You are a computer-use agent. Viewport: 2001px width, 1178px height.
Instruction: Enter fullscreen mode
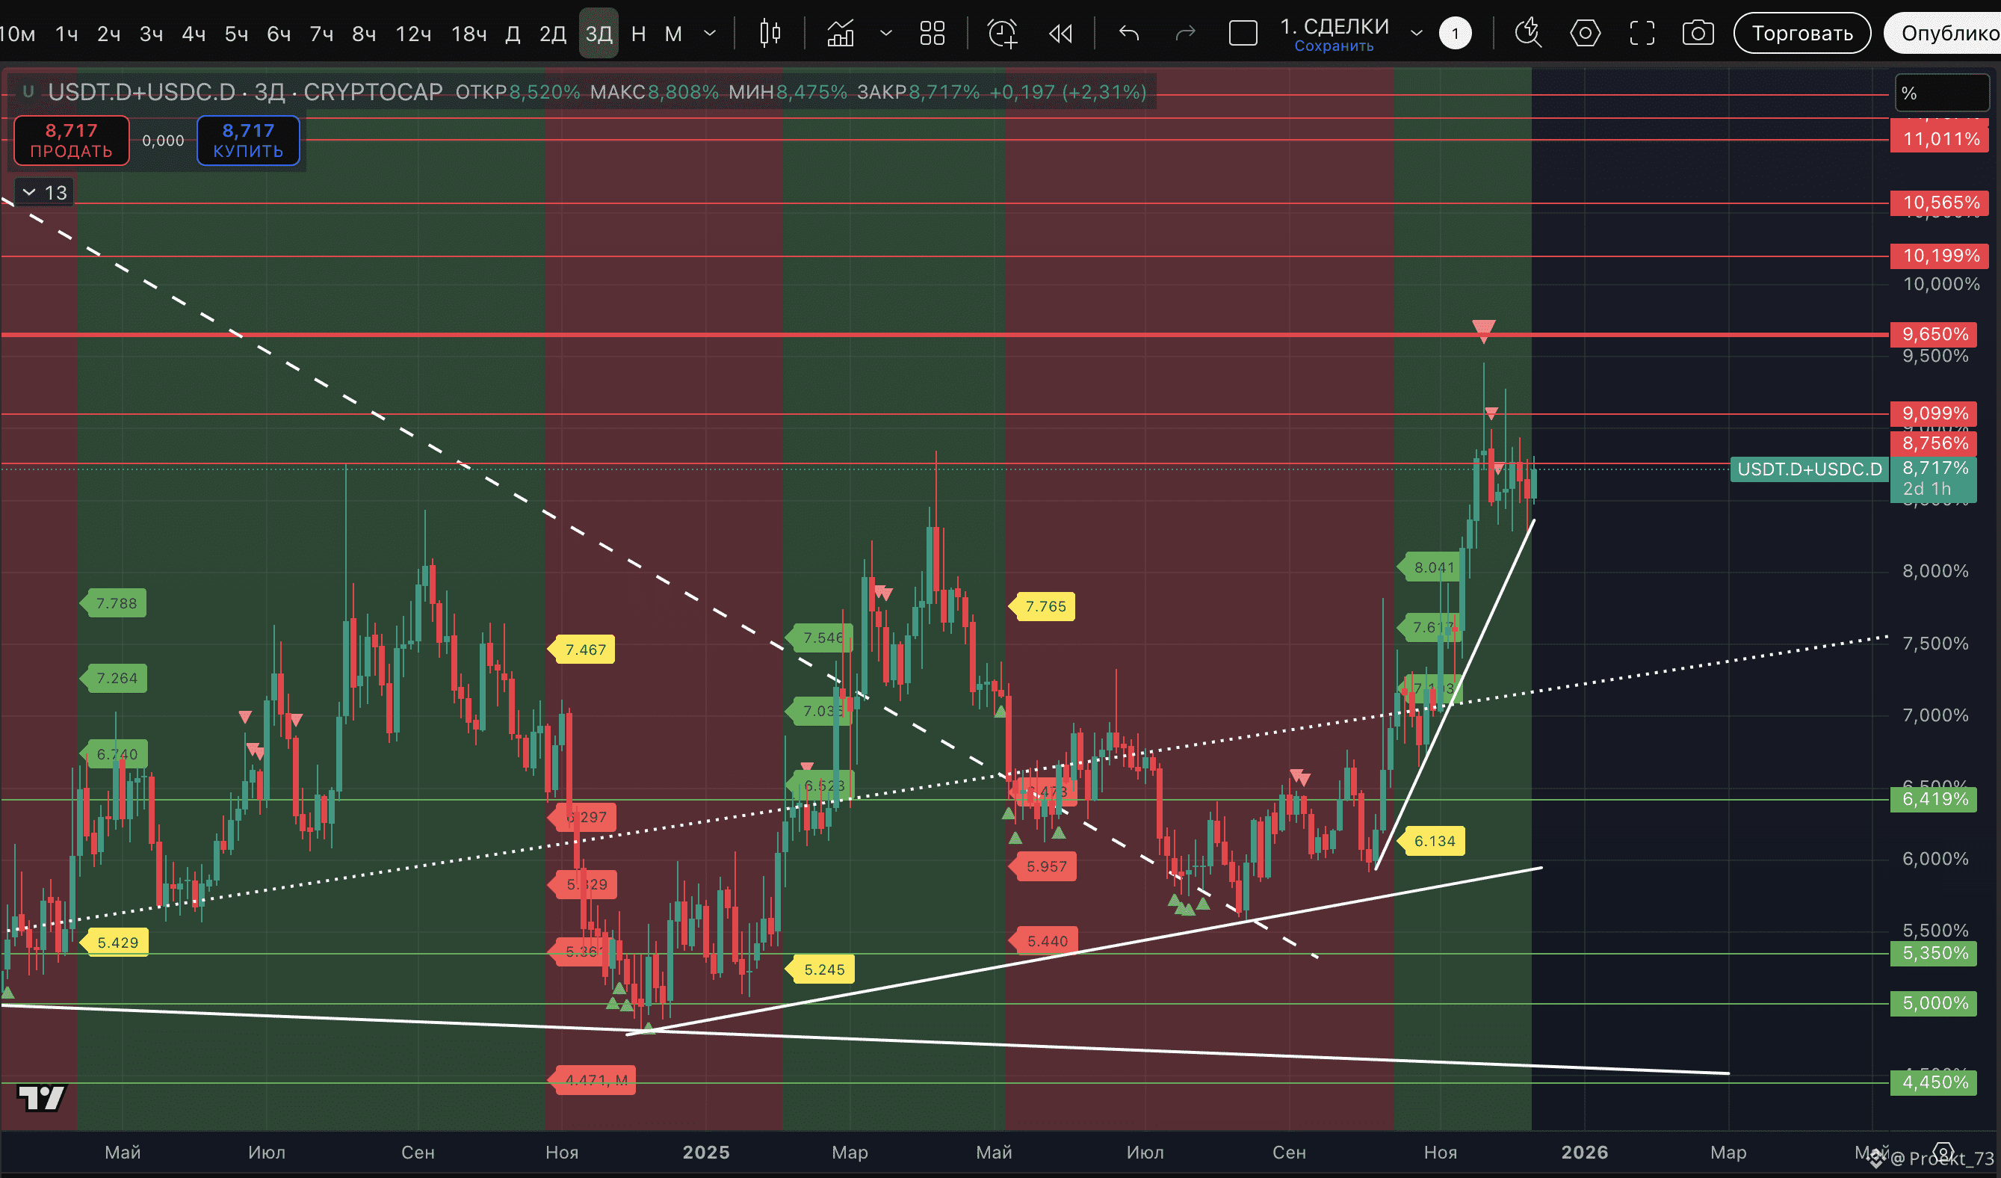[1642, 34]
